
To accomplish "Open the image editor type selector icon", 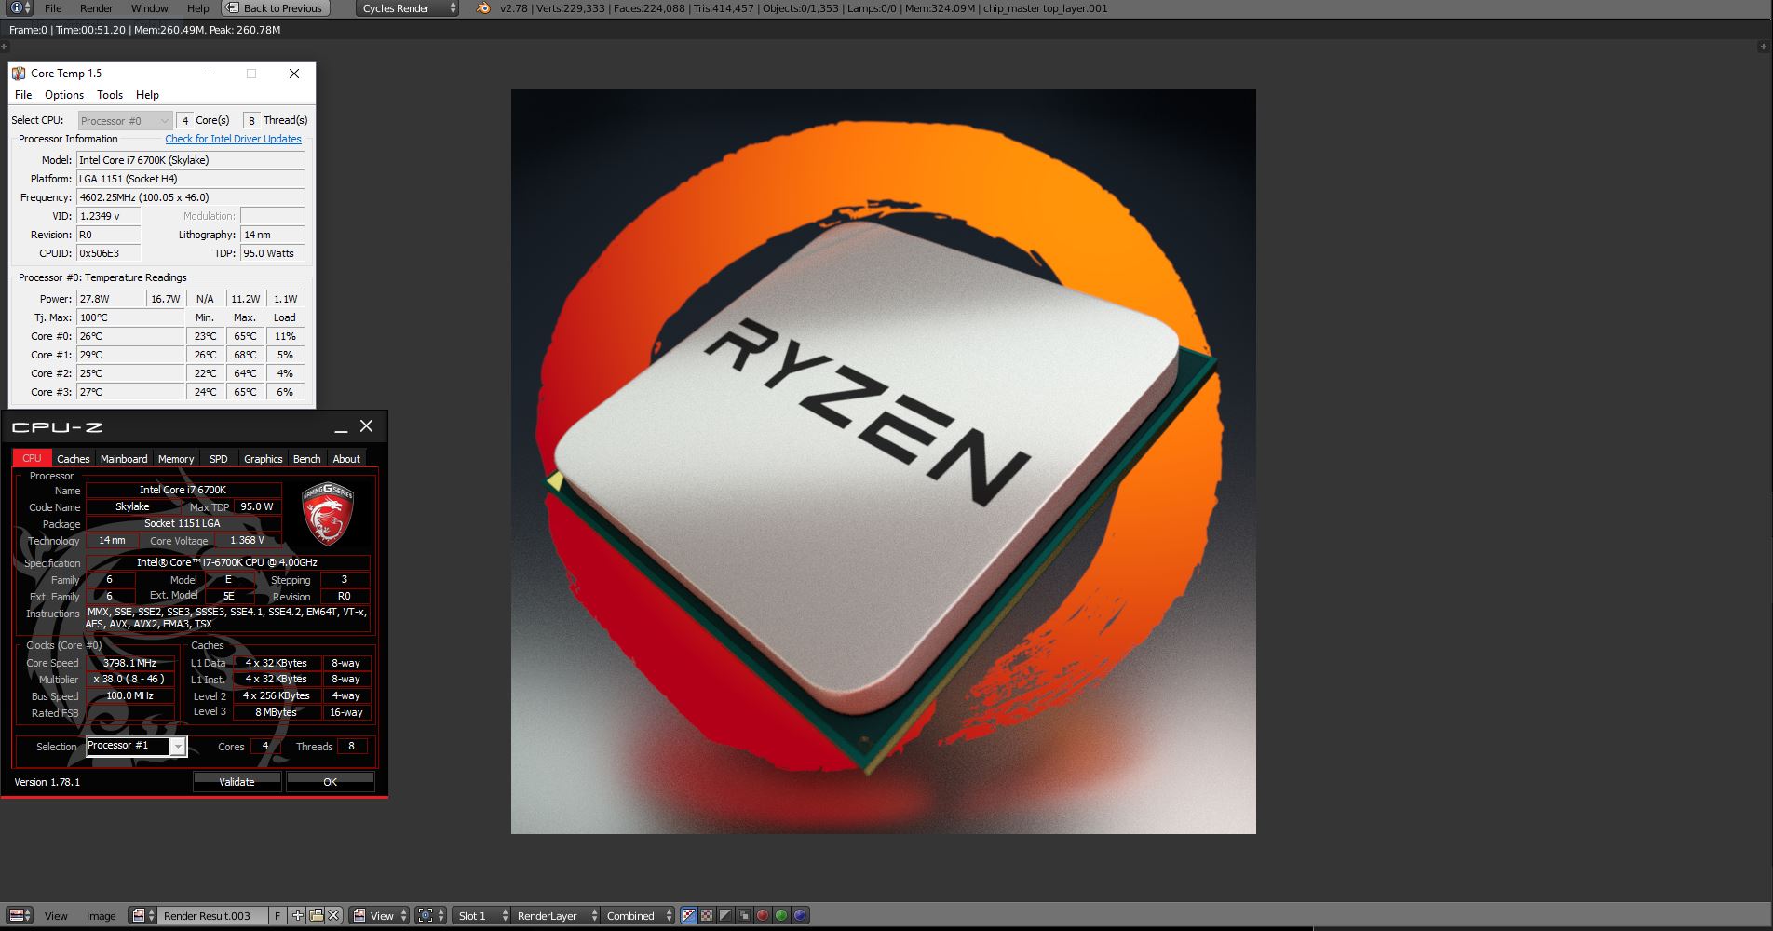I will coord(20,915).
